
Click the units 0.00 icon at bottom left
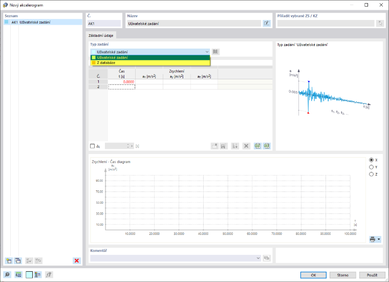(18, 274)
